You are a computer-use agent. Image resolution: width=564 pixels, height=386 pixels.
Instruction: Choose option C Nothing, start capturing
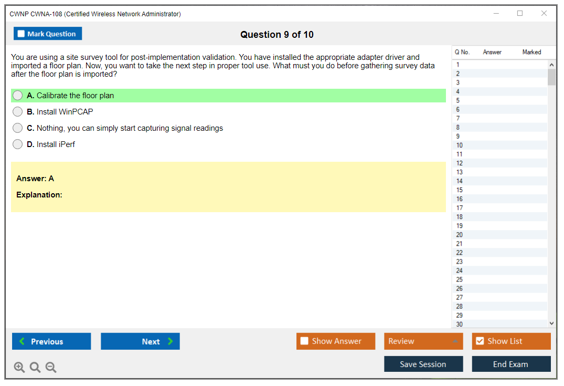coord(18,128)
